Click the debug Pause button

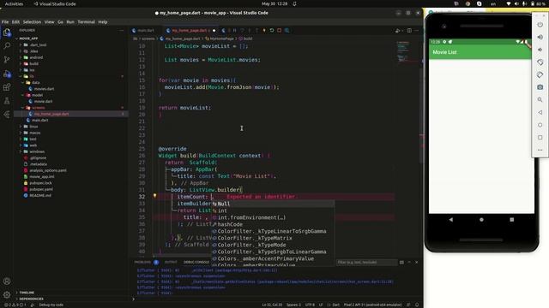[234, 31]
